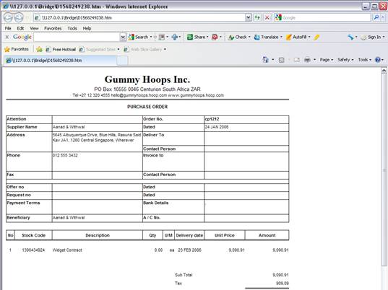
Task: Open the Edit menu
Action: click(x=20, y=28)
